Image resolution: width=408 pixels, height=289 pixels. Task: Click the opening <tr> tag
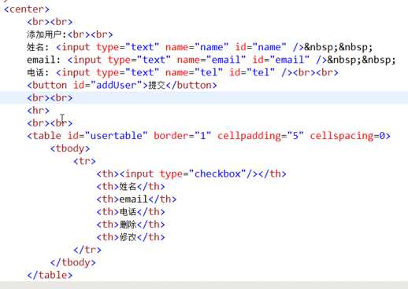(x=84, y=161)
